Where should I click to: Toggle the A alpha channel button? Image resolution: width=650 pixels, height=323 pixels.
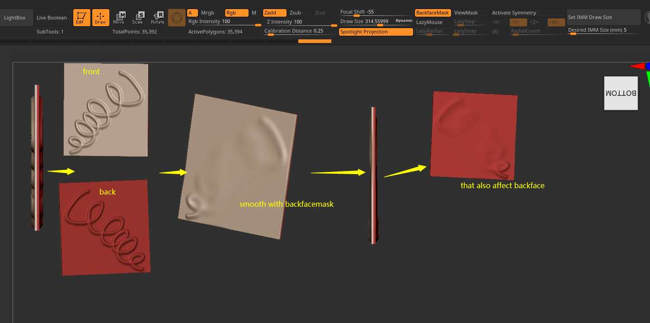[x=193, y=13]
